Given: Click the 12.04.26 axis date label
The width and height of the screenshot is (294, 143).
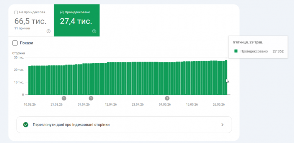Looking at the screenshot, I should (x=111, y=105).
